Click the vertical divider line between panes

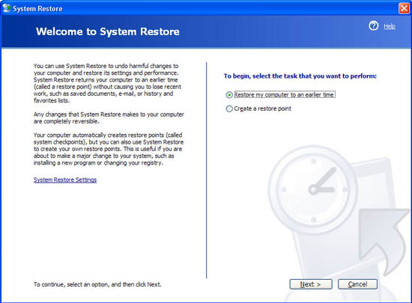click(207, 171)
